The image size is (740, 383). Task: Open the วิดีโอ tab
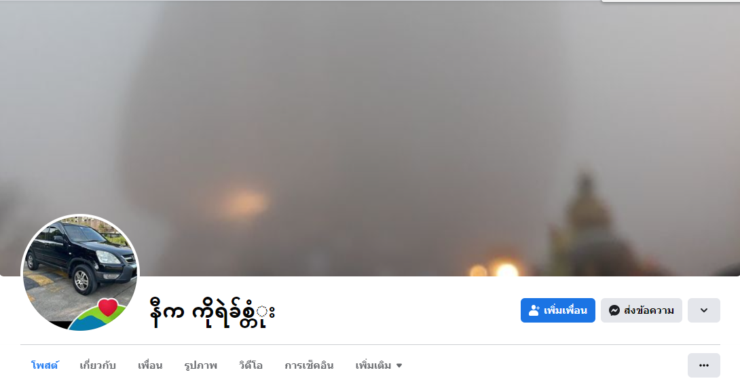(x=251, y=365)
